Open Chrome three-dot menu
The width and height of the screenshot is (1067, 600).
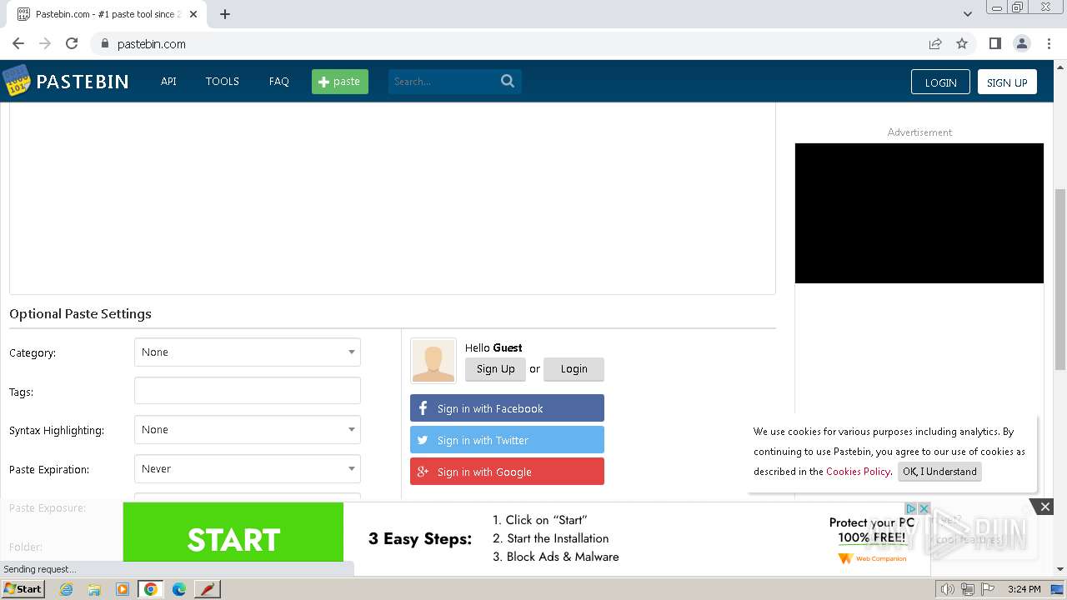click(1049, 43)
